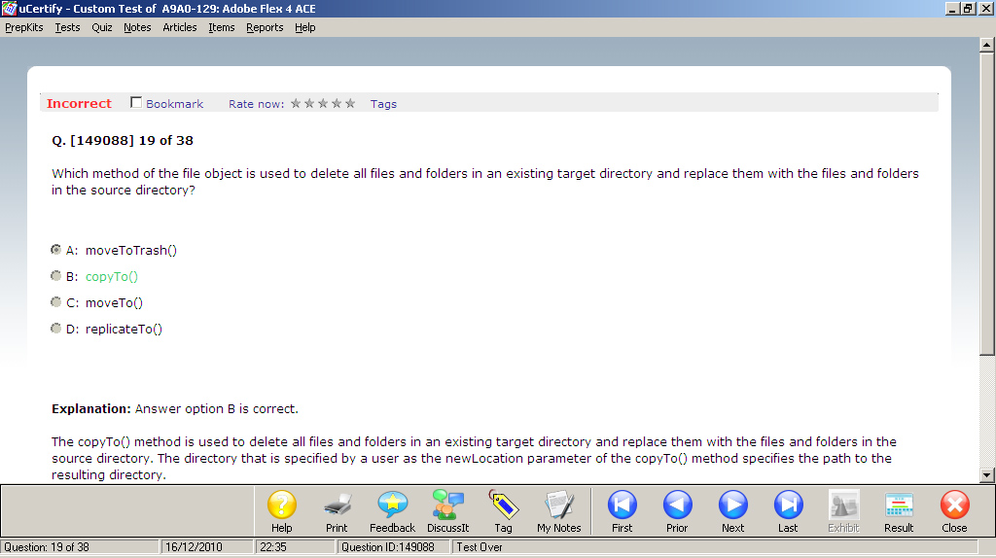The image size is (996, 558).
Task: Open the My Notes notepad icon
Action: point(559,506)
